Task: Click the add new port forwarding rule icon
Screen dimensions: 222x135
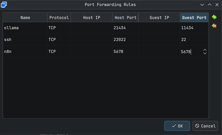Action: point(214,17)
